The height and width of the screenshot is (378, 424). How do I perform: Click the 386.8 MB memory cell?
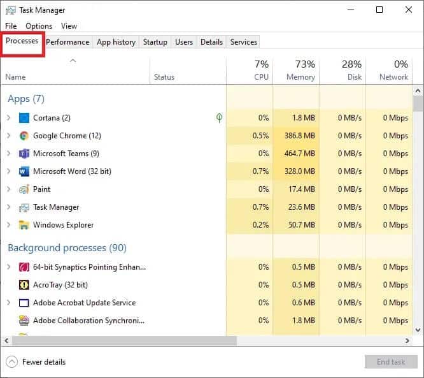[x=296, y=136]
